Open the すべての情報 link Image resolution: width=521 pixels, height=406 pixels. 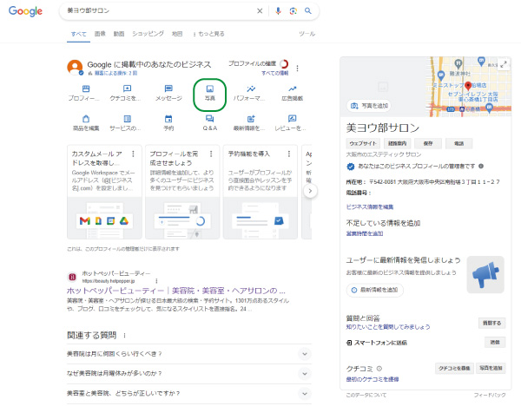pos(274,74)
